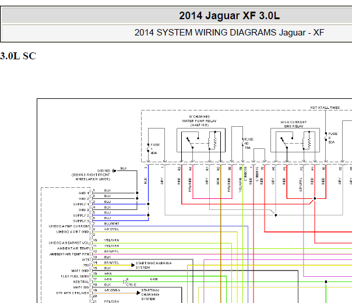Image resolution: width=352 pixels, height=303 pixels.
Task: Click the S/Charged Water Pump Relay label
Action: (x=199, y=121)
